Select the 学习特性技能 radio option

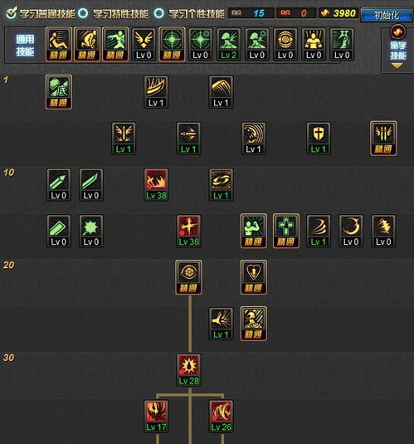point(83,13)
